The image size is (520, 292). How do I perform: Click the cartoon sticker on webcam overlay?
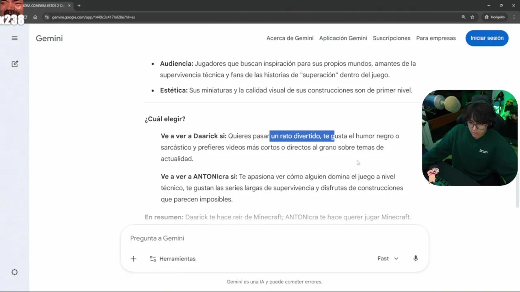[x=432, y=175]
